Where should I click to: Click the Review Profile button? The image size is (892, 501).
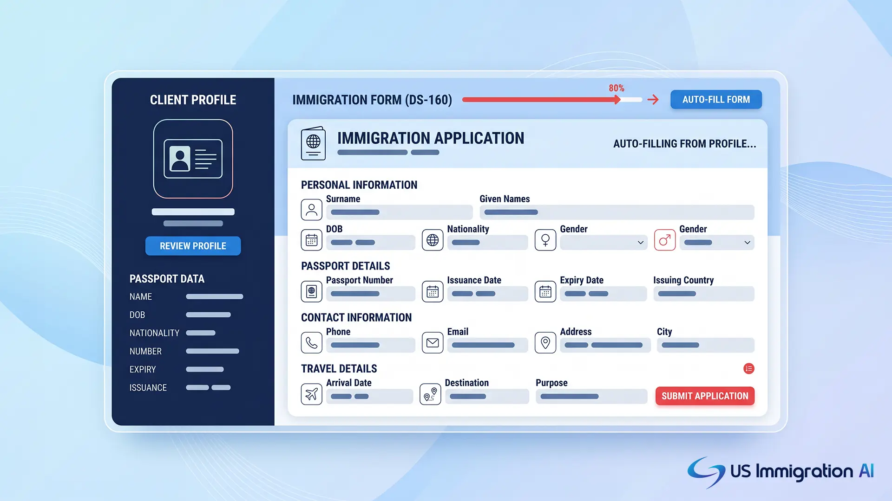193,246
